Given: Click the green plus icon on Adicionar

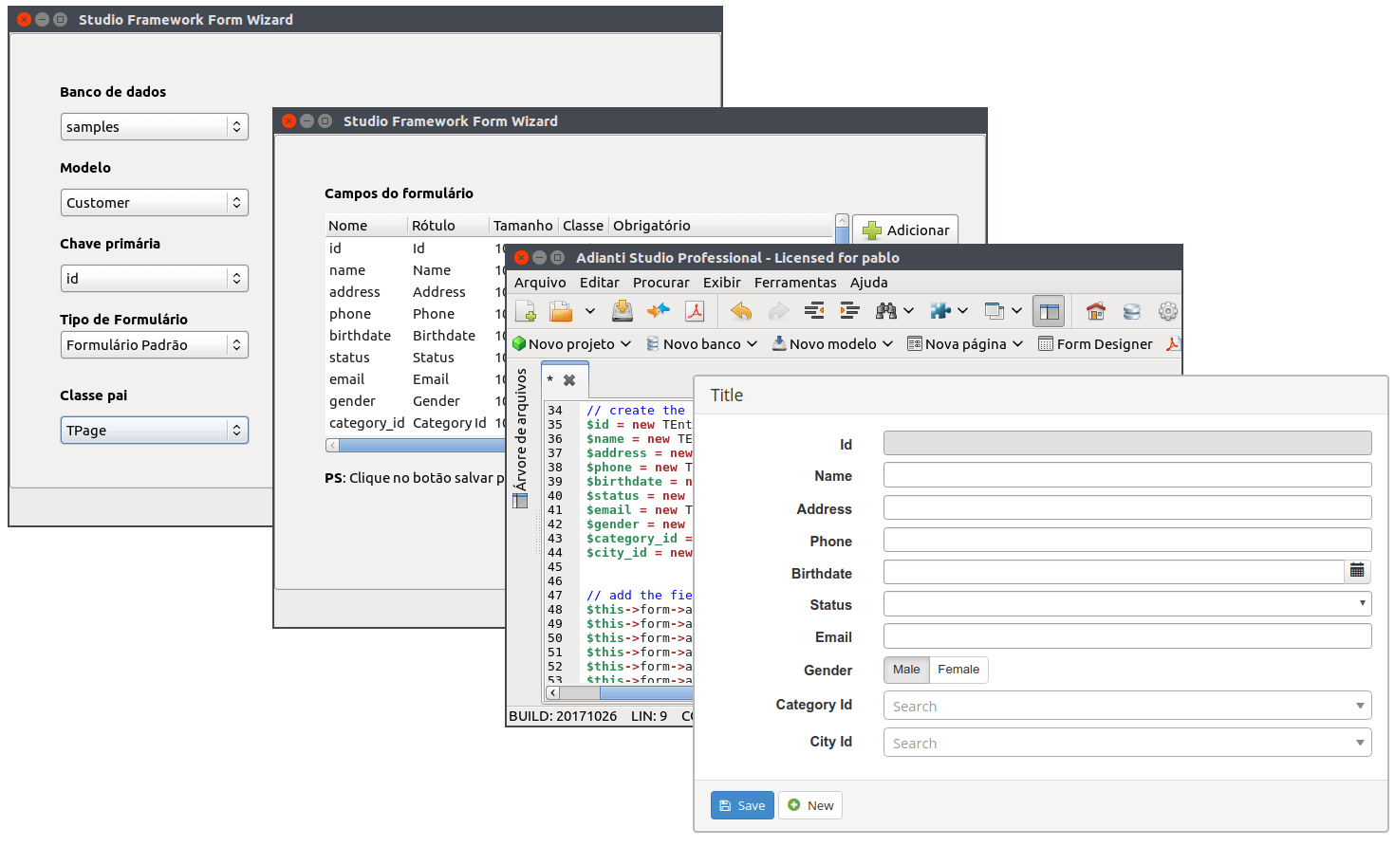Looking at the screenshot, I should (872, 230).
